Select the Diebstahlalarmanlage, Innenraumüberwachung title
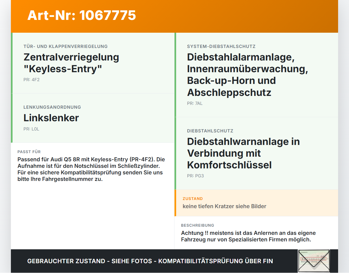The image size is (349, 273). point(248,75)
